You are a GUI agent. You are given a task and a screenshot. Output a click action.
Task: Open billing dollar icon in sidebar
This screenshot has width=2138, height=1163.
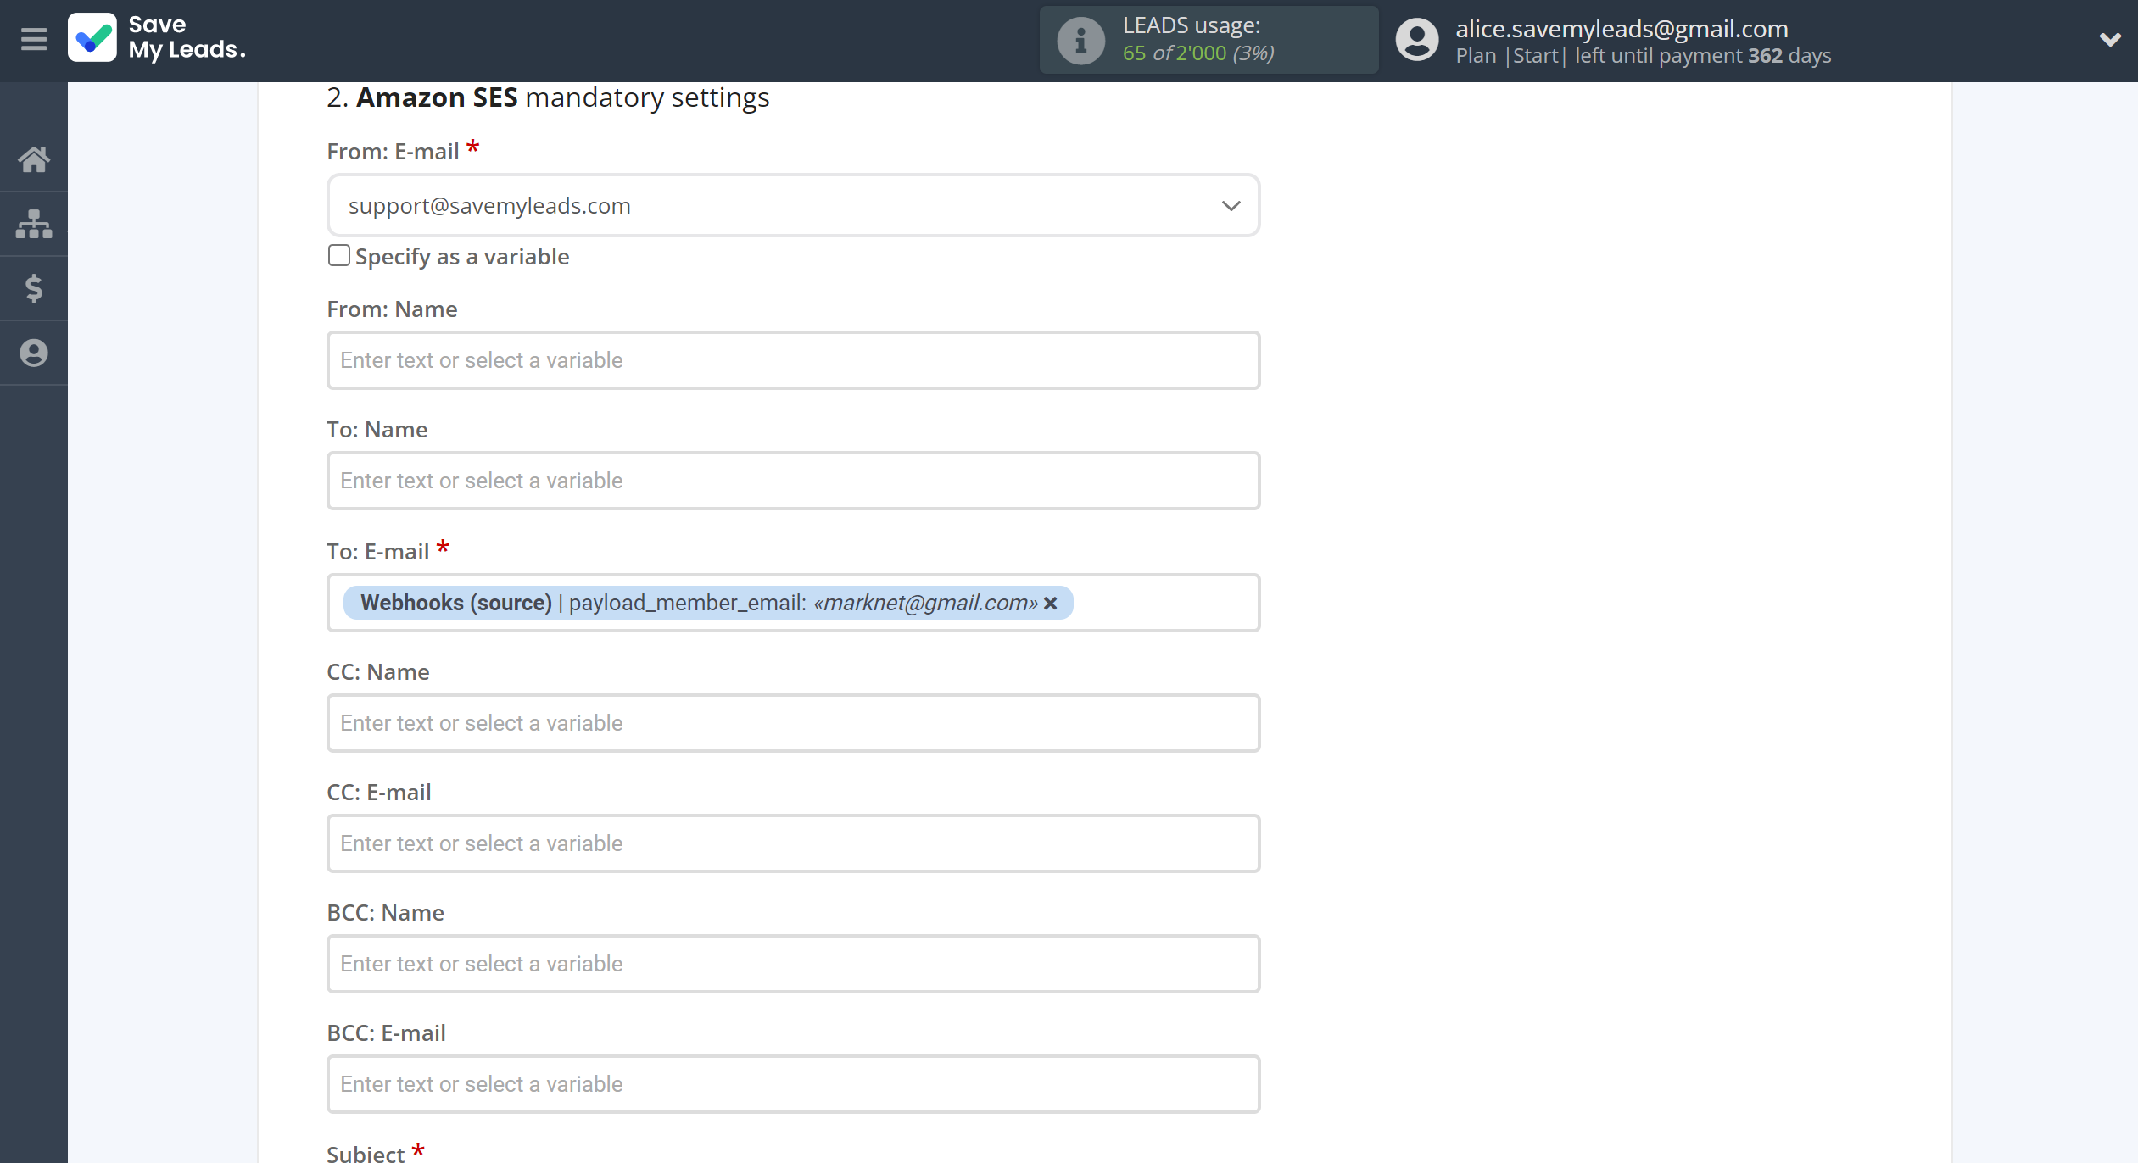(x=34, y=288)
